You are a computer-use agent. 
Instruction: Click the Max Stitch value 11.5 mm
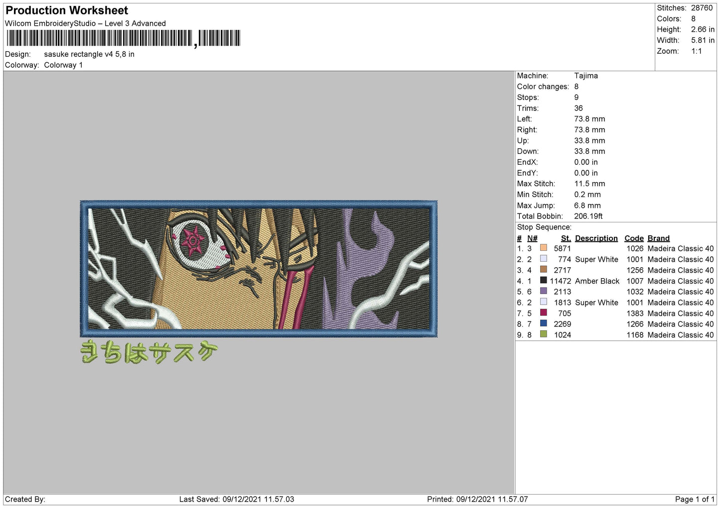589,184
